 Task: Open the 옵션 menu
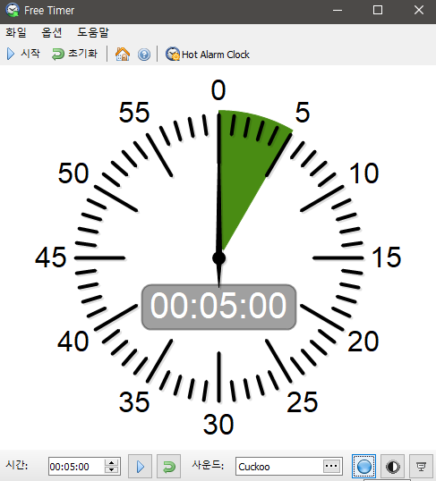(52, 32)
